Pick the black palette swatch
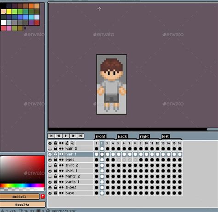This screenshot has height=212, width=218. click(x=3, y=6)
